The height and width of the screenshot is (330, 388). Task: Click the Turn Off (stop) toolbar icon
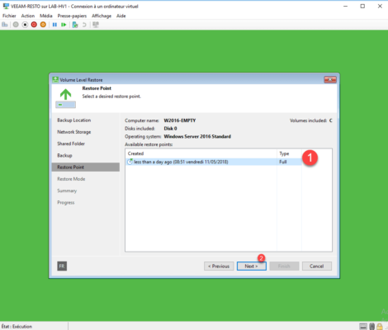(25, 25)
